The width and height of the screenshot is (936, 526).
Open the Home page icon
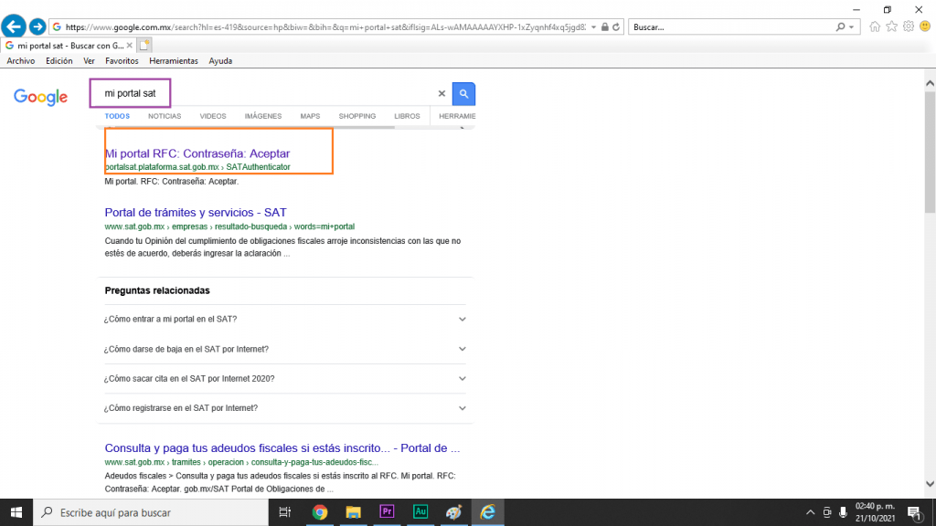pyautogui.click(x=875, y=26)
